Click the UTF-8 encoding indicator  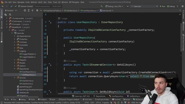(98, 103)
